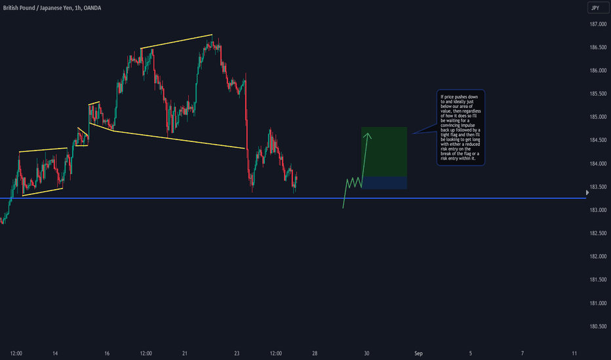Click the 185.500 price axis label
The width and height of the screenshot is (611, 360).
598,94
